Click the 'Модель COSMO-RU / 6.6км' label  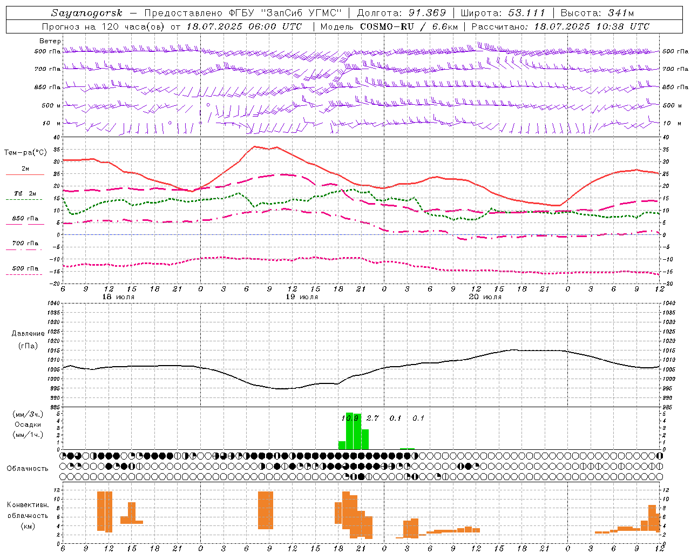[x=389, y=26]
